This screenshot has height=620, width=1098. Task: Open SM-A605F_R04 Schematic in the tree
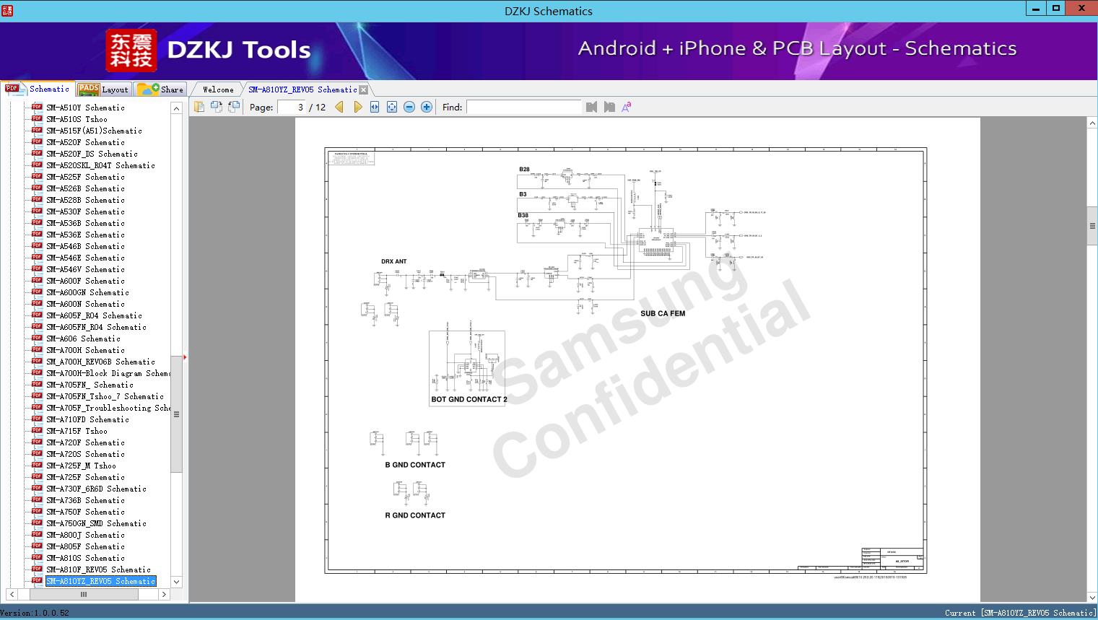pos(94,315)
